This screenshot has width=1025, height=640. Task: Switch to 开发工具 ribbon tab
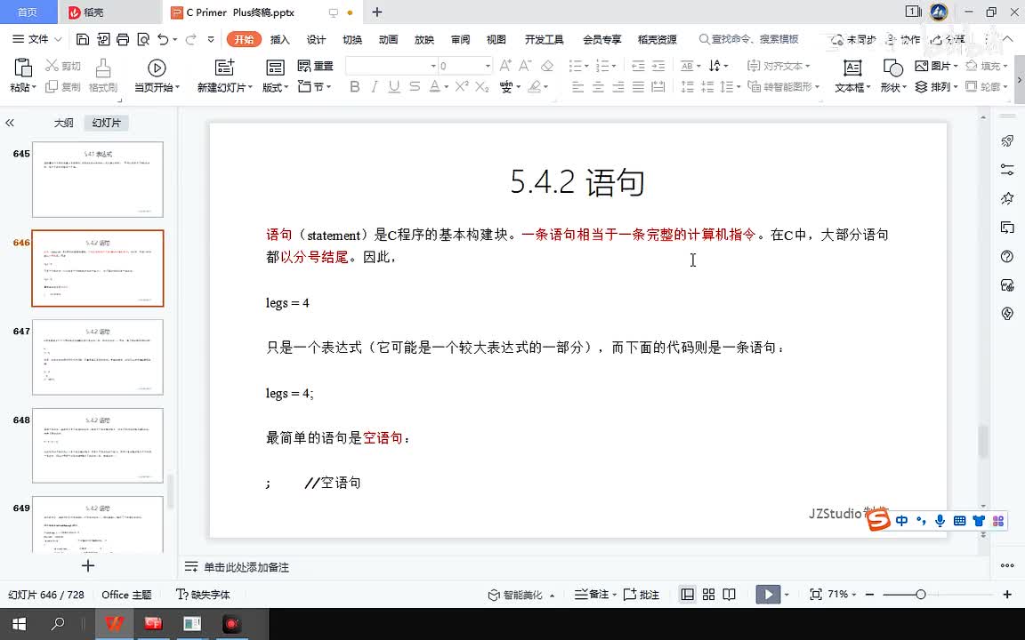(x=544, y=39)
